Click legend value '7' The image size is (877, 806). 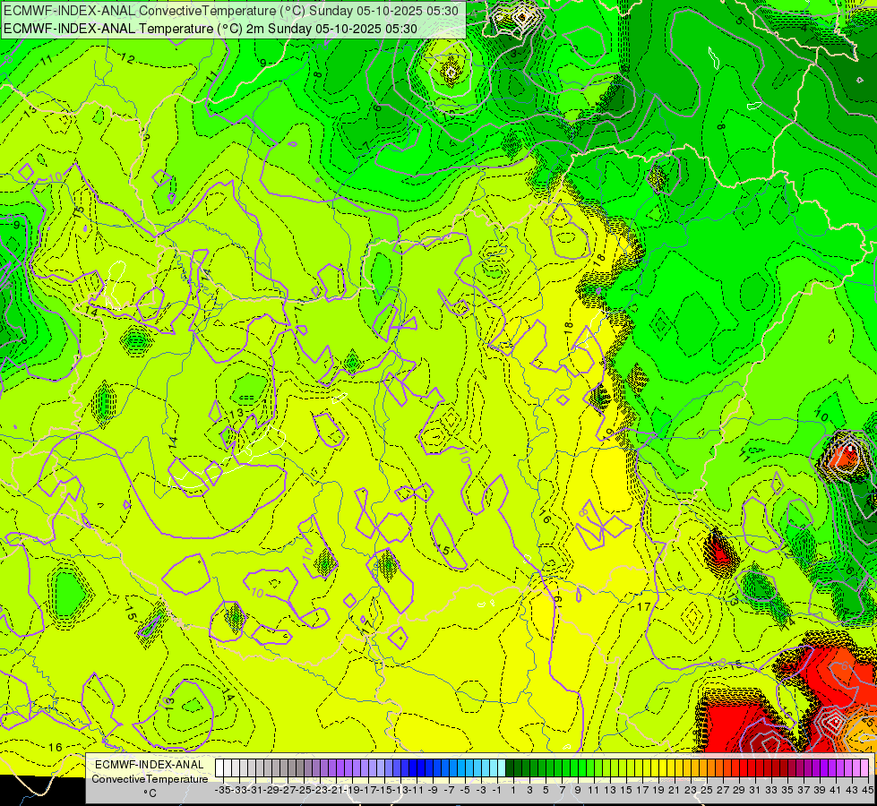point(562,791)
